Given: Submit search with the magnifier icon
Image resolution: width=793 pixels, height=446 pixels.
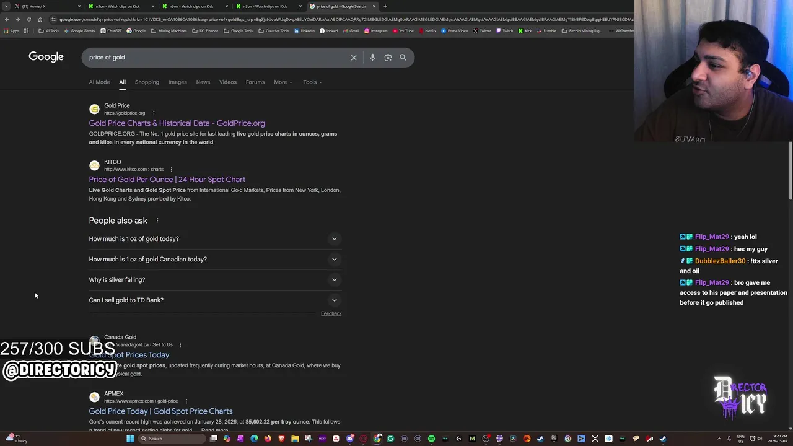Looking at the screenshot, I should [403, 58].
